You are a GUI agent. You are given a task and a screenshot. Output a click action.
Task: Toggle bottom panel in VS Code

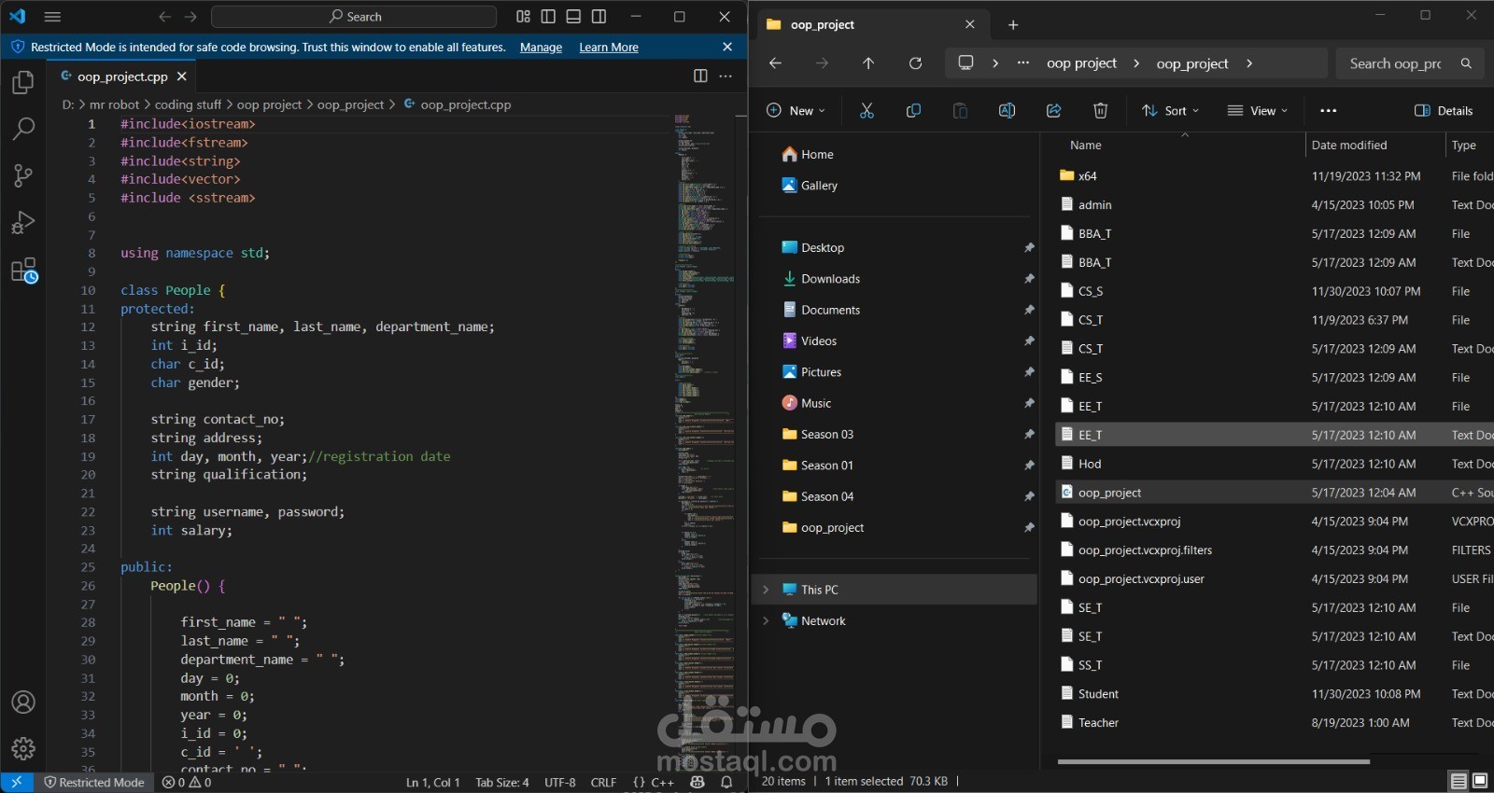[x=573, y=17]
